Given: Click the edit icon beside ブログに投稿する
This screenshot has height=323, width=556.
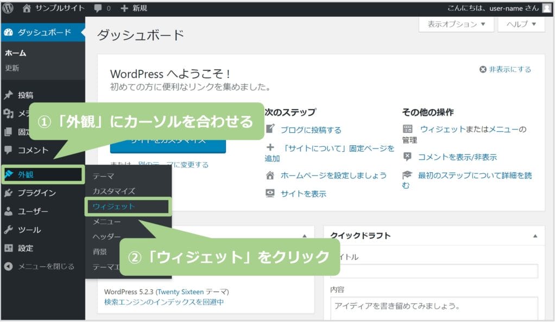Looking at the screenshot, I should (x=270, y=129).
